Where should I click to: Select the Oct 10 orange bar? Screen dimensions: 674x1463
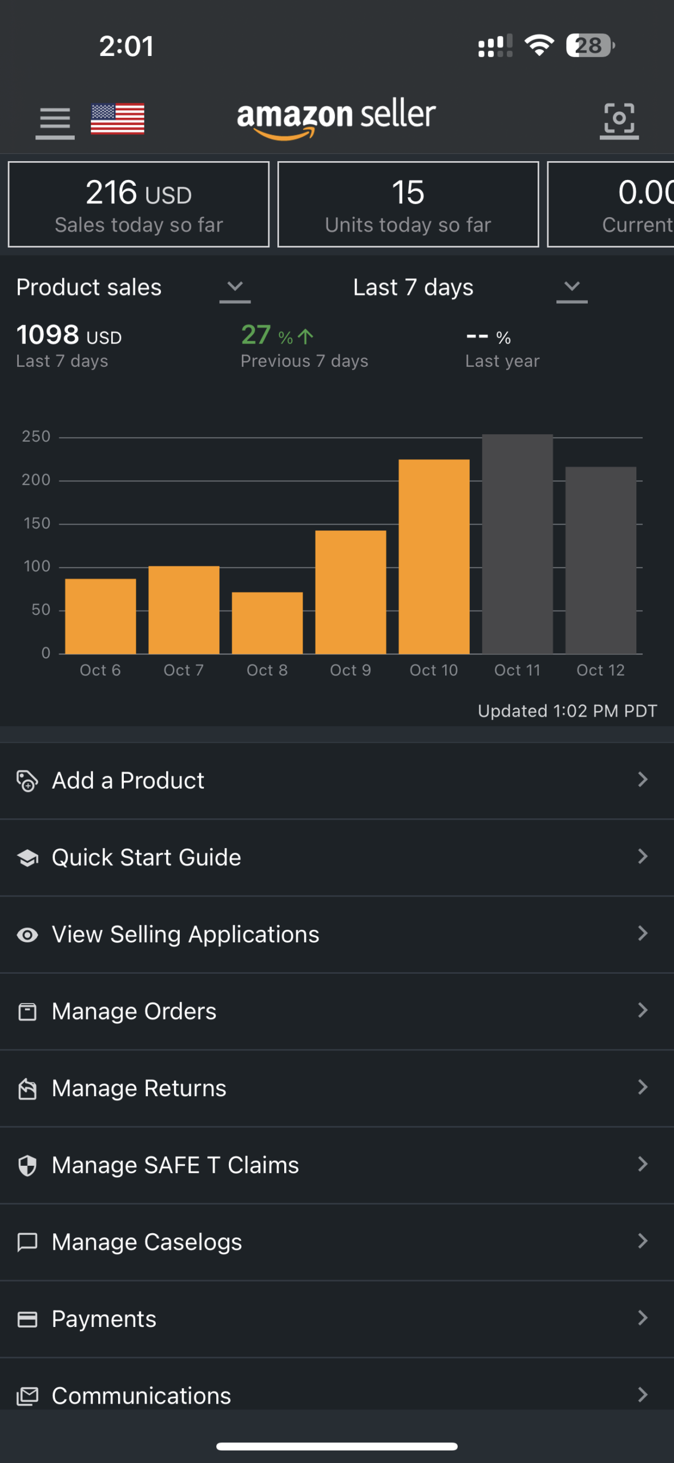pos(434,557)
